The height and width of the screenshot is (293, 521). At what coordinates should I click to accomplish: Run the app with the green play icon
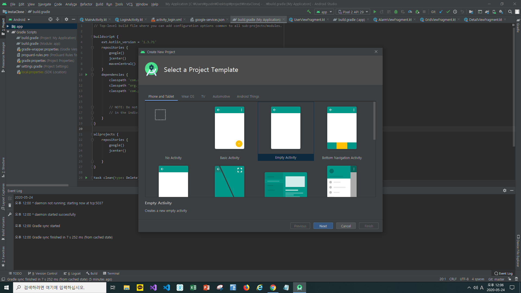click(375, 12)
